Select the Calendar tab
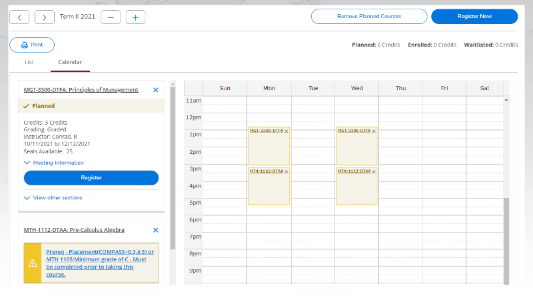 click(70, 62)
